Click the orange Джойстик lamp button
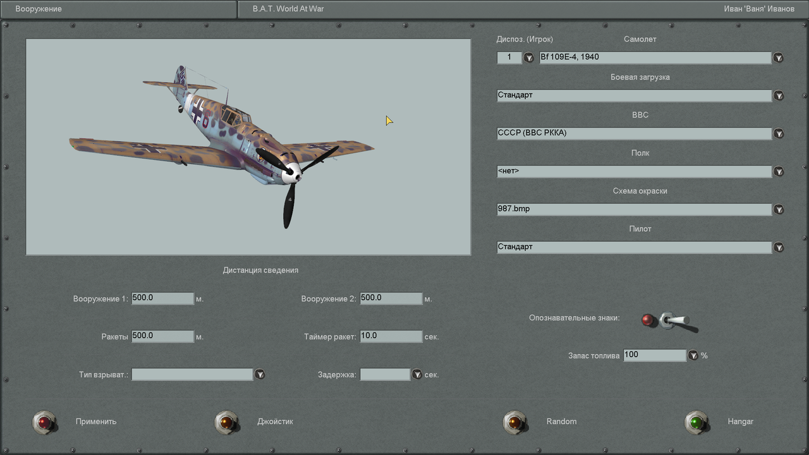This screenshot has width=809, height=455. [x=226, y=422]
